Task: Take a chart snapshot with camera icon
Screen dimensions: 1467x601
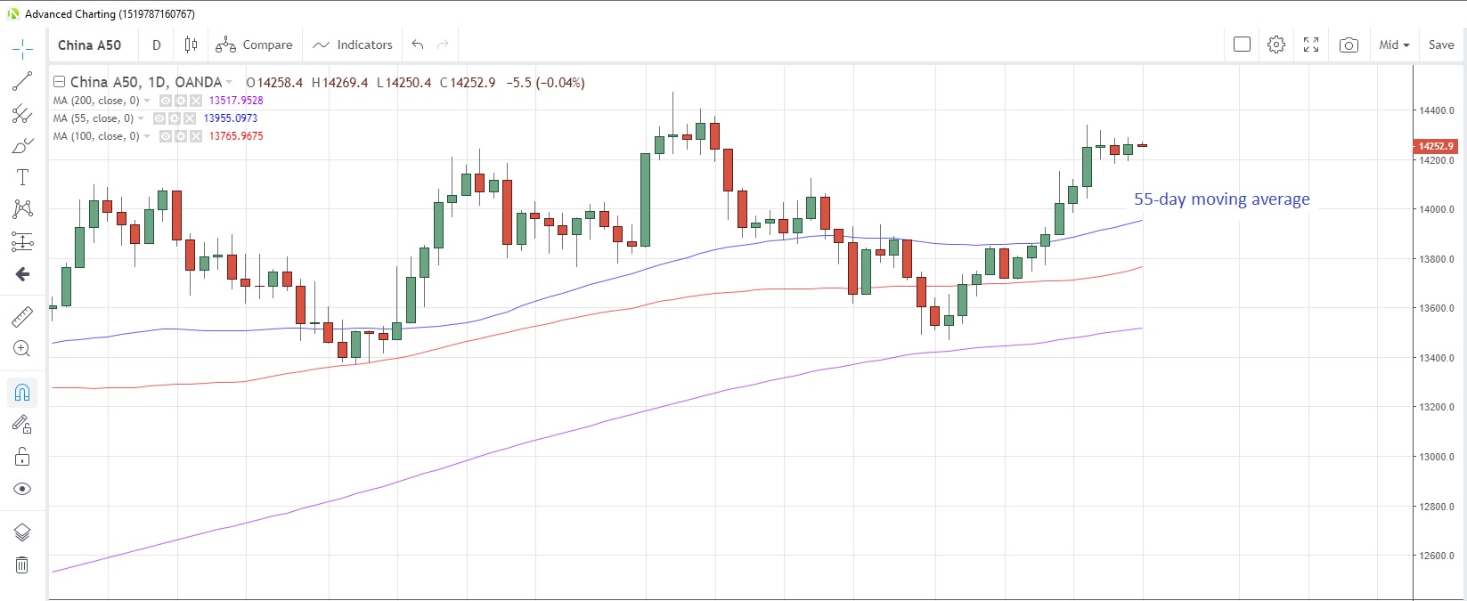Action: tap(1349, 45)
